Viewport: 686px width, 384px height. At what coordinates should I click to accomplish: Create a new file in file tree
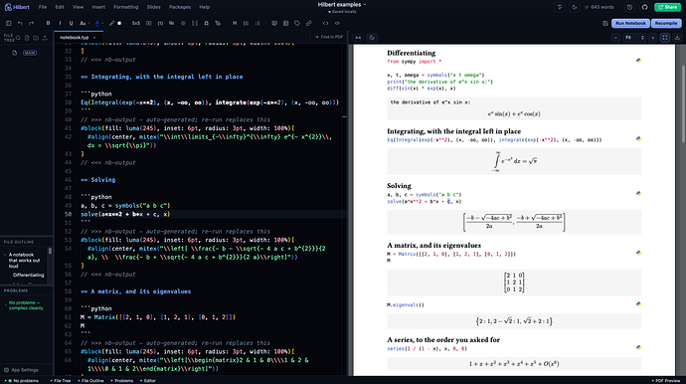27,38
